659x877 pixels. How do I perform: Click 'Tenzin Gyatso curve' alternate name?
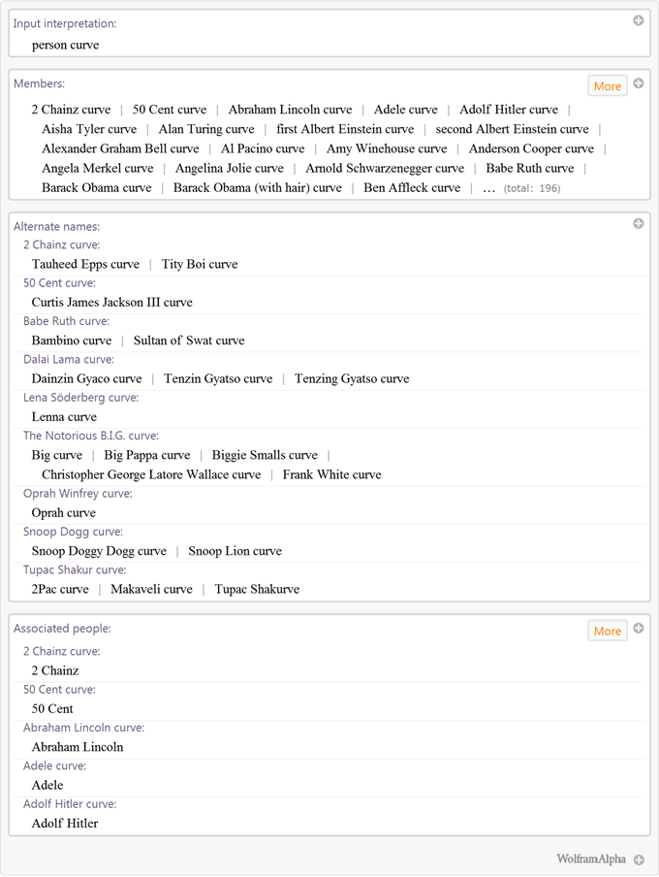point(218,378)
